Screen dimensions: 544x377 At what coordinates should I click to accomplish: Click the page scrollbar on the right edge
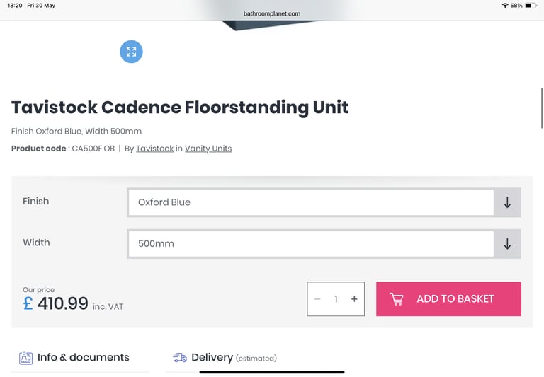[542, 108]
